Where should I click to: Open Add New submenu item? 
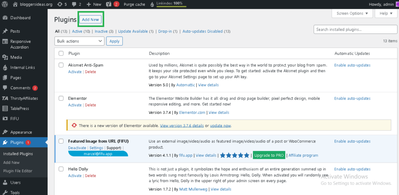click(x=11, y=162)
